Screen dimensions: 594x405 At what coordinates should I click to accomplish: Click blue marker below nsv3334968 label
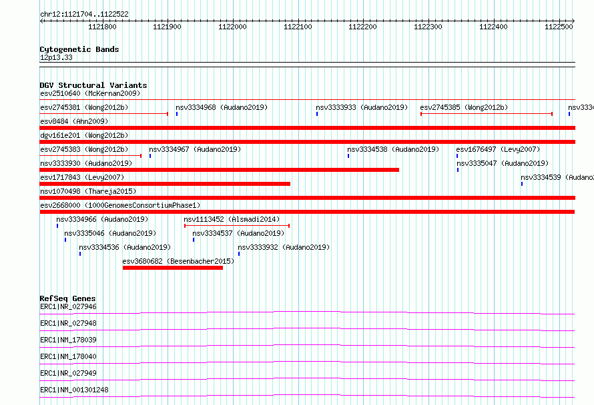177,114
